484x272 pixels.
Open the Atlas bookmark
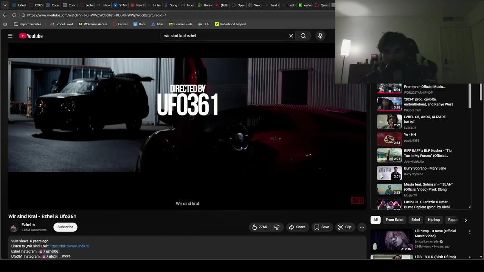click(157, 24)
